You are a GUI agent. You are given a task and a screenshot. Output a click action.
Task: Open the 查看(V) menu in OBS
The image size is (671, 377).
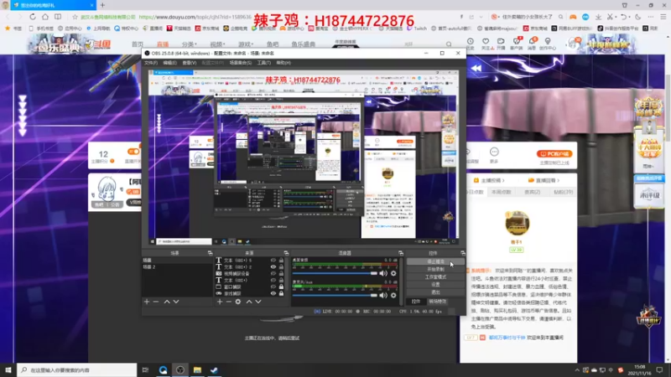click(x=190, y=63)
